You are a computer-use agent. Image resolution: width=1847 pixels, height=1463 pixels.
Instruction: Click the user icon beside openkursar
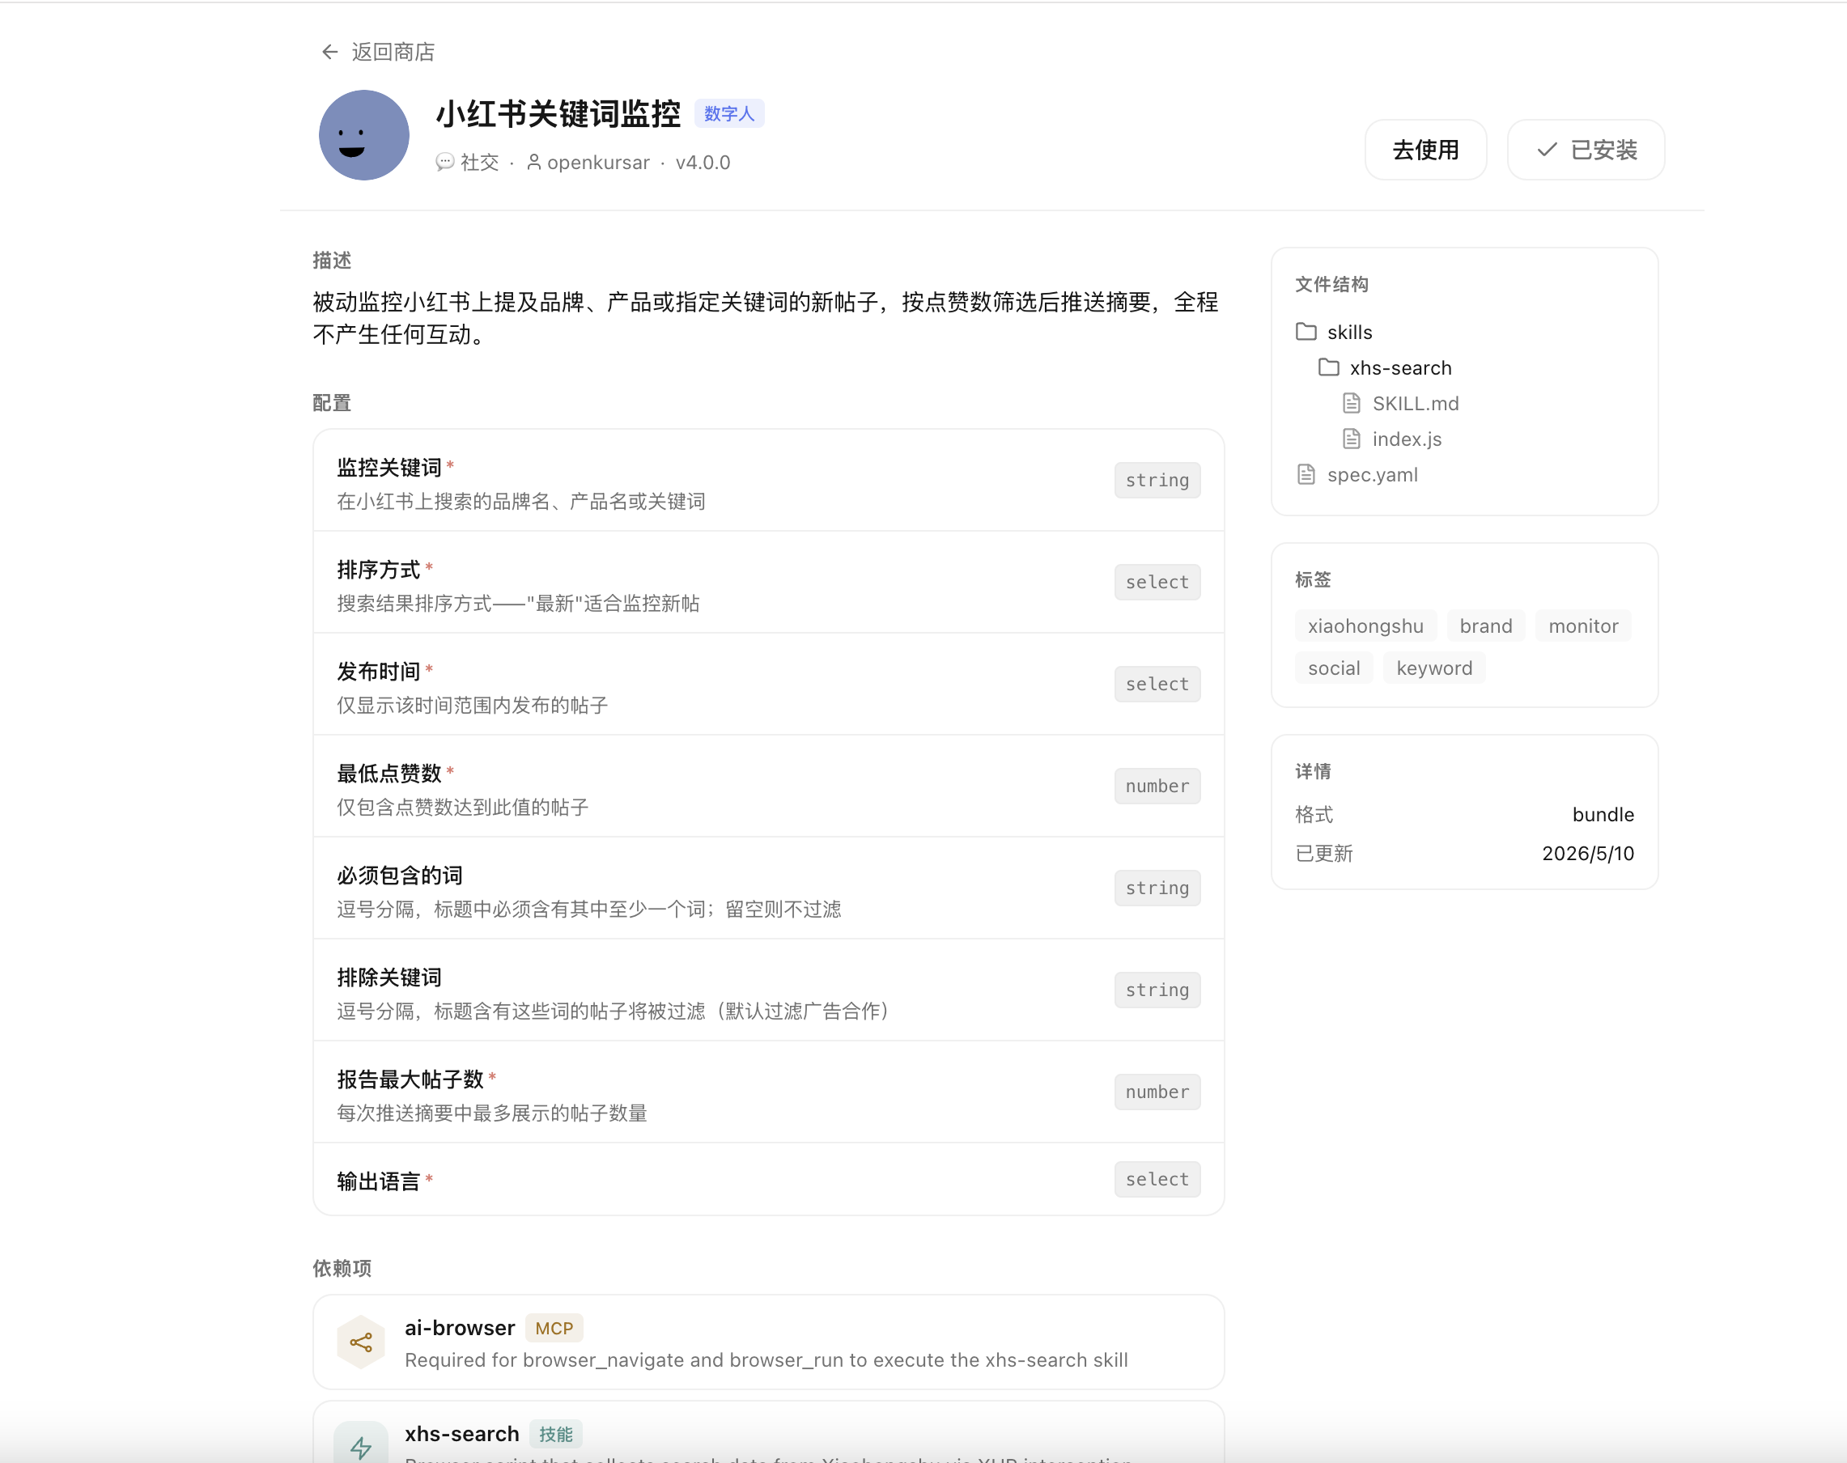533,162
